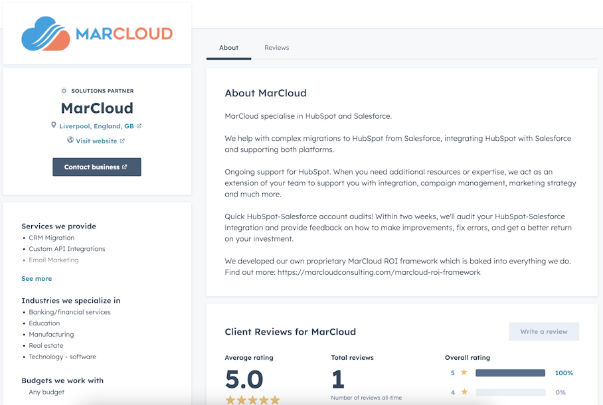Click the first gold star under average rating
Image resolution: width=603 pixels, height=405 pixels.
tap(229, 400)
